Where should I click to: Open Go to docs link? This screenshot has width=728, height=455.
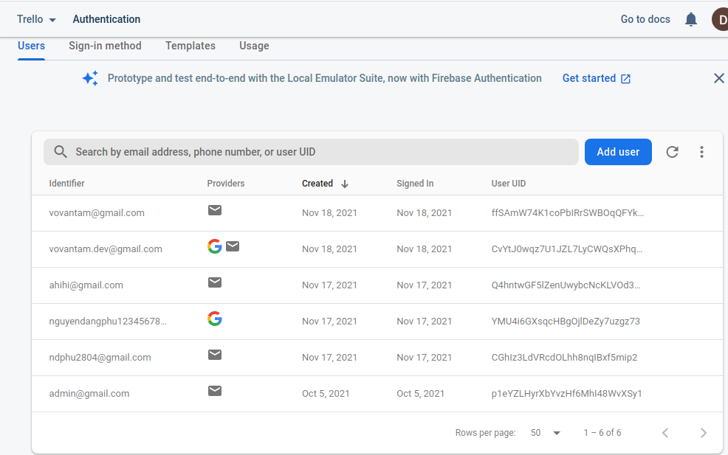click(645, 19)
